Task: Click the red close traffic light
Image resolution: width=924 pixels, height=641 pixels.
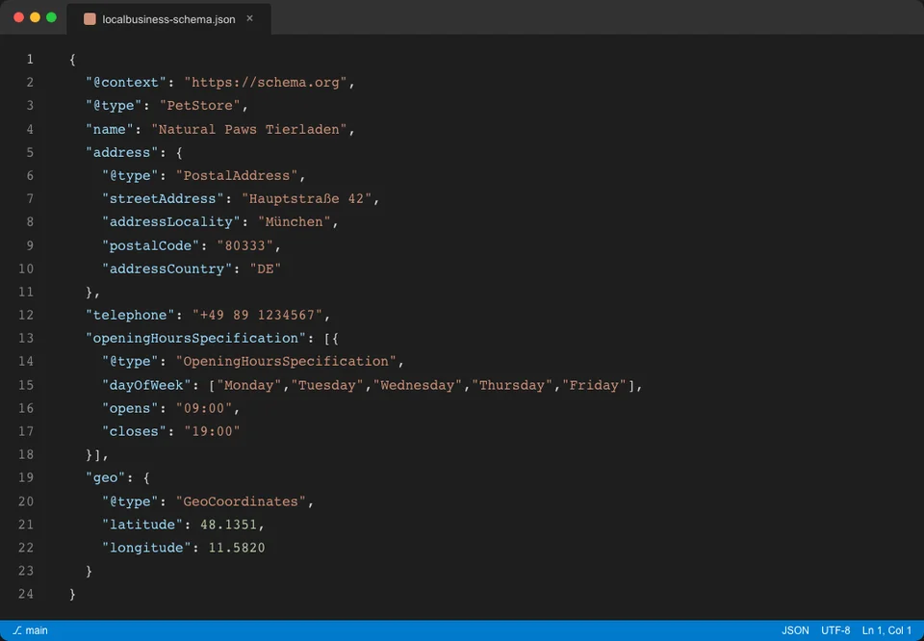Action: pos(18,17)
